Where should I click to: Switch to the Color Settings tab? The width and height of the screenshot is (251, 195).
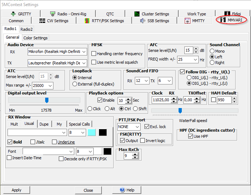click(x=35, y=38)
